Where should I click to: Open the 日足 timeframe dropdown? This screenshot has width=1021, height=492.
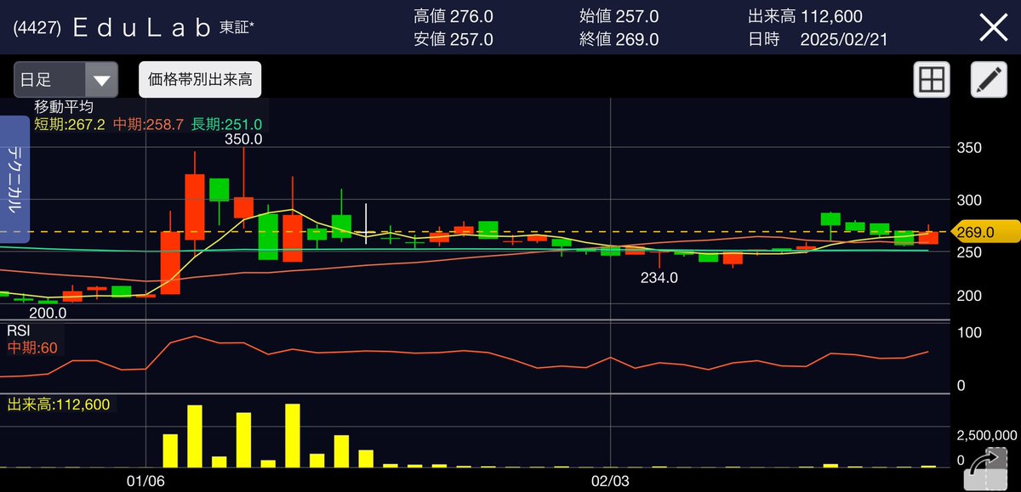pos(66,81)
